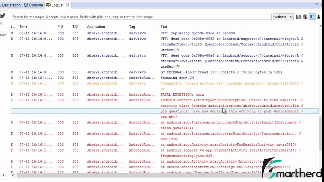Click the filter edit icon in left panel

pos(2,16)
